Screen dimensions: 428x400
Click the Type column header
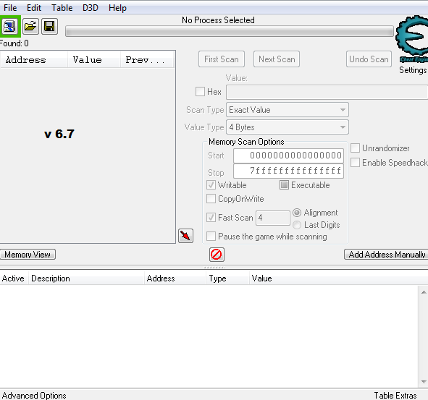227,278
